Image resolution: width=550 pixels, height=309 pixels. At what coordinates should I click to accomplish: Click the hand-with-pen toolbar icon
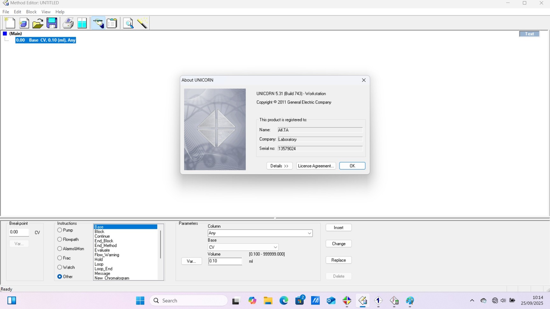98,23
